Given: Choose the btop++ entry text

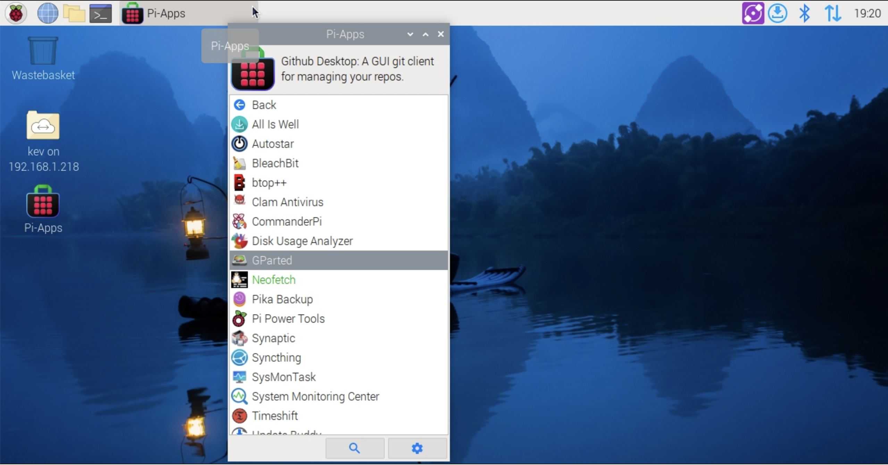Looking at the screenshot, I should [269, 183].
